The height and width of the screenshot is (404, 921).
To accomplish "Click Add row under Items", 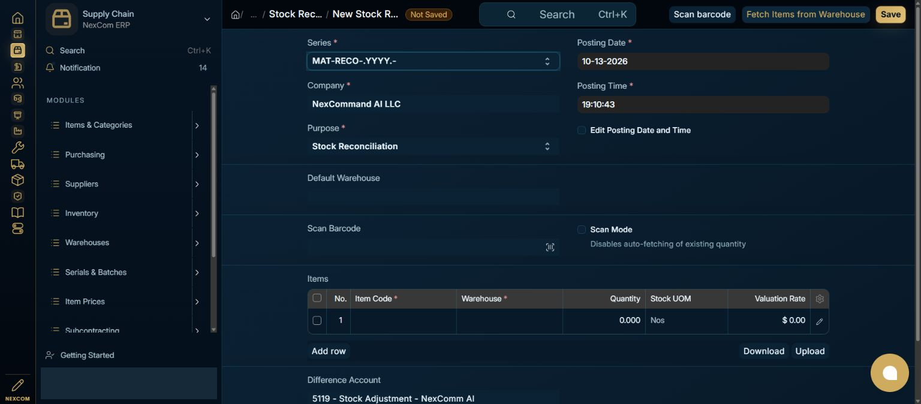I will (329, 351).
